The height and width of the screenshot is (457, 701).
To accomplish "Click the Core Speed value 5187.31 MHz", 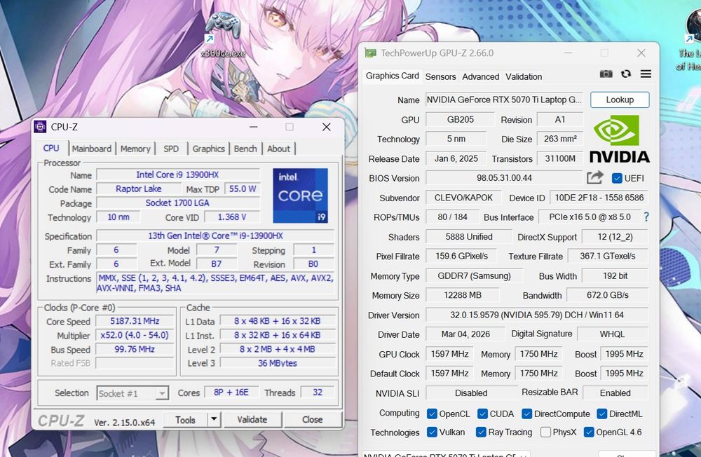I will (135, 321).
